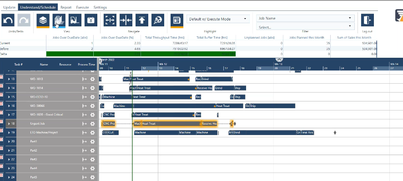
Task: Select Machine bar in WO-50066 row
Action: coord(123,106)
